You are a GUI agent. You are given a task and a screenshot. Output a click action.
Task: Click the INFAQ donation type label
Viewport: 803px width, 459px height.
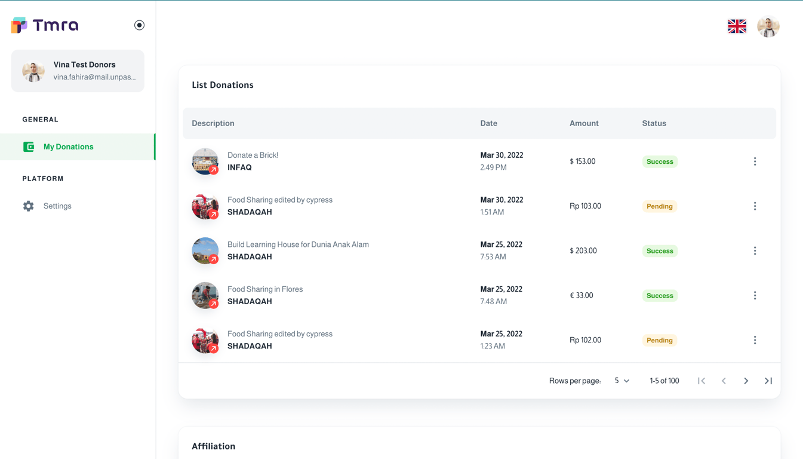(239, 167)
